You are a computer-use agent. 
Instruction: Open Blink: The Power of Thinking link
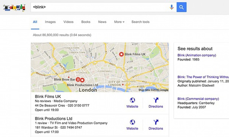click(x=203, y=77)
